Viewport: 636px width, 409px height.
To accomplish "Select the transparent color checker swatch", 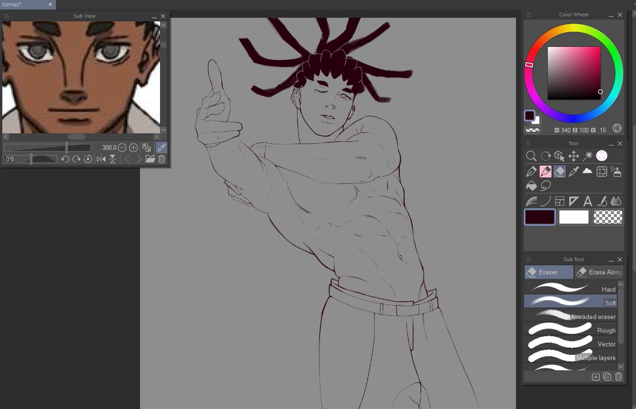I will pos(607,217).
